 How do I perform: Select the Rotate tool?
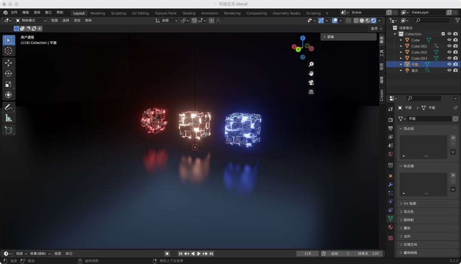coord(9,74)
